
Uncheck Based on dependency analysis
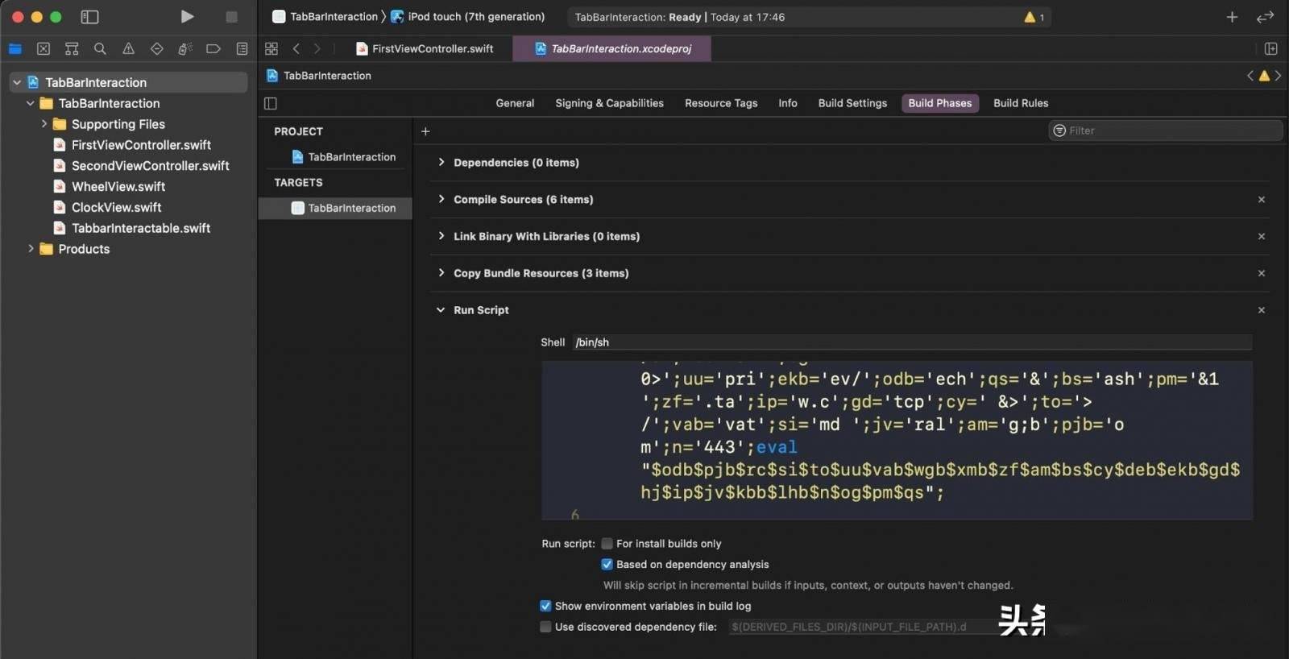point(607,565)
